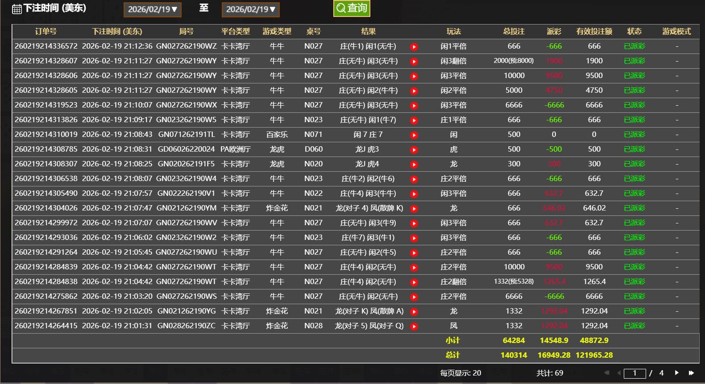Click the 订单号 column header
Image resolution: width=705 pixels, height=384 pixels.
(x=46, y=32)
